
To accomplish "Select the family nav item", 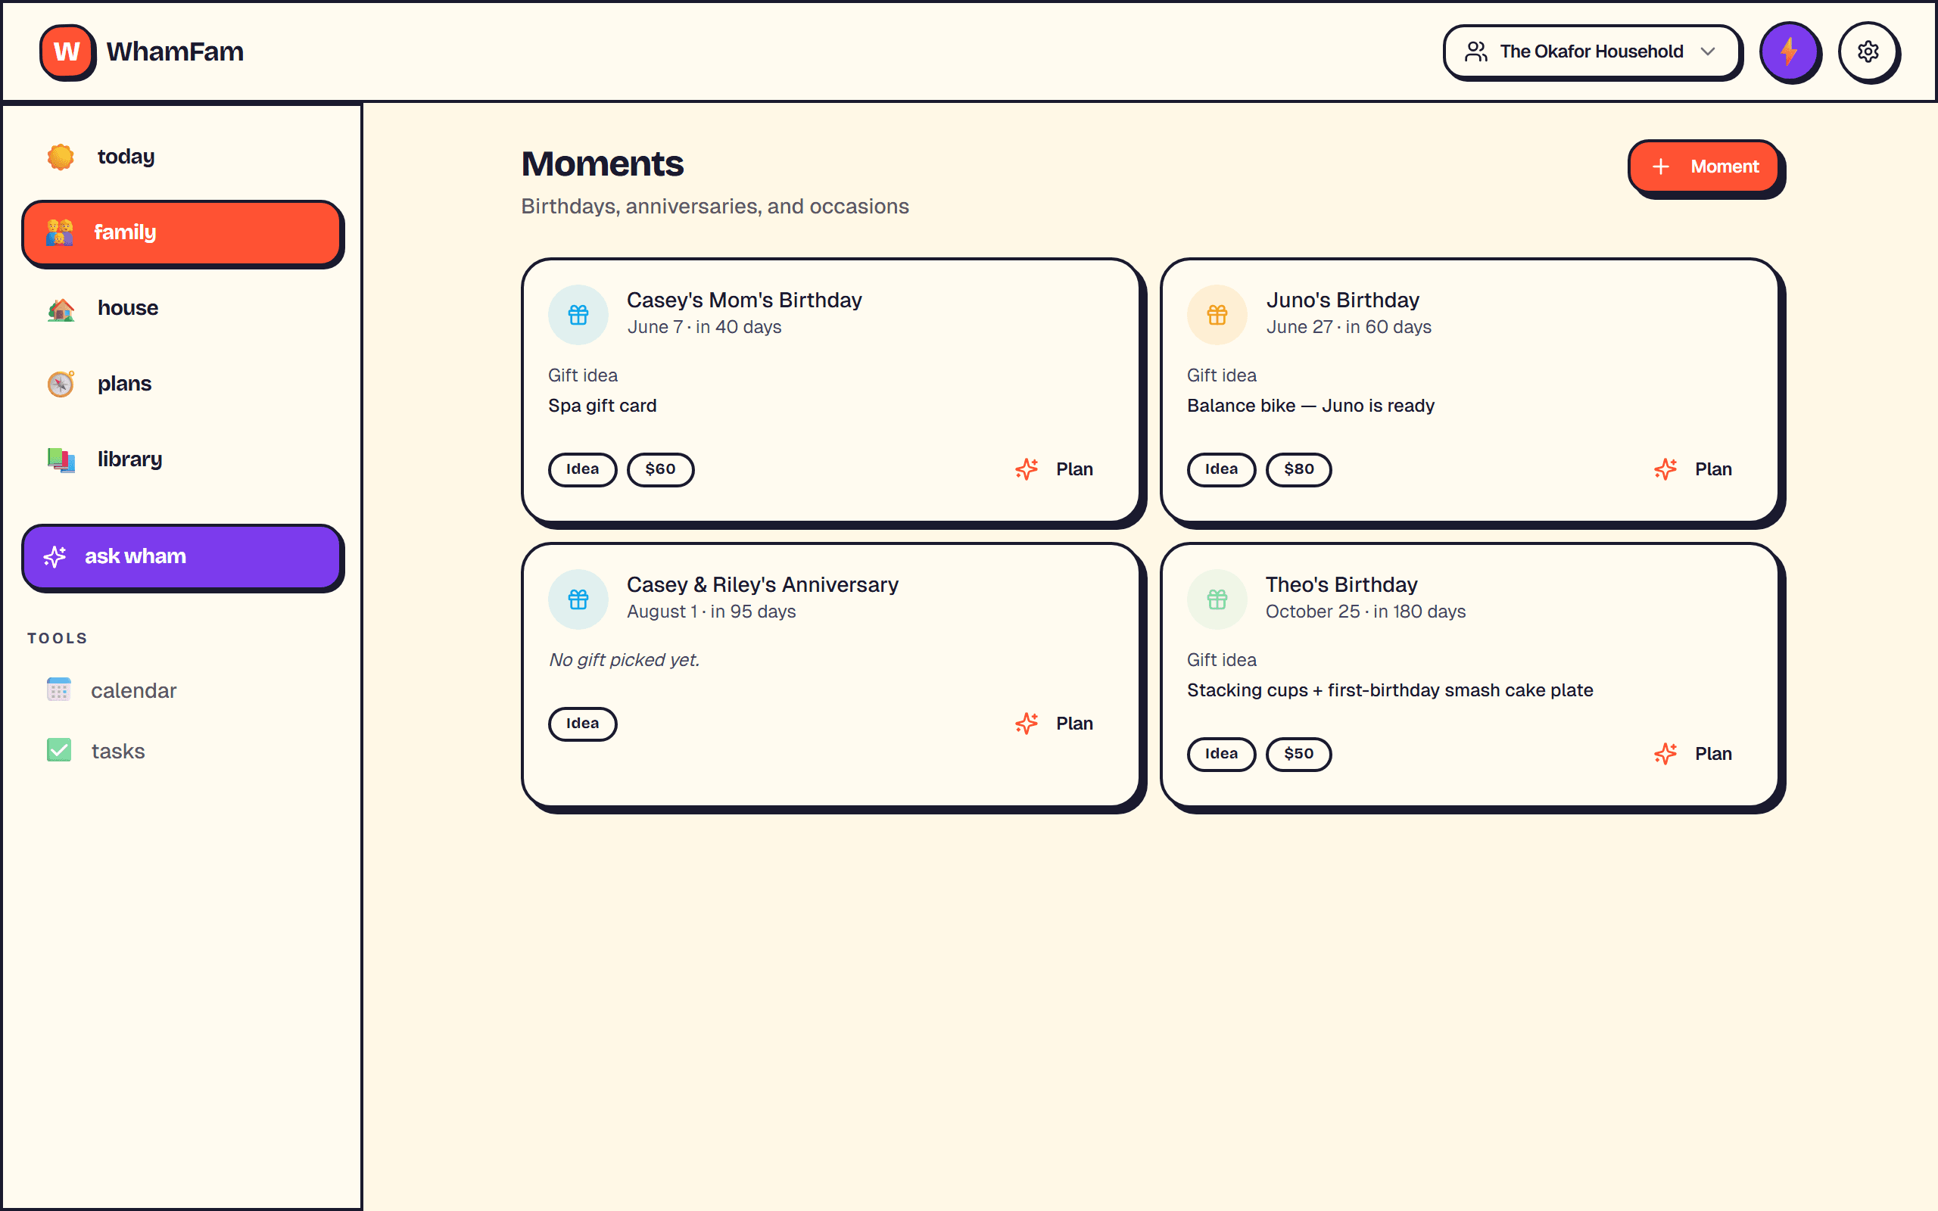I will tap(182, 232).
